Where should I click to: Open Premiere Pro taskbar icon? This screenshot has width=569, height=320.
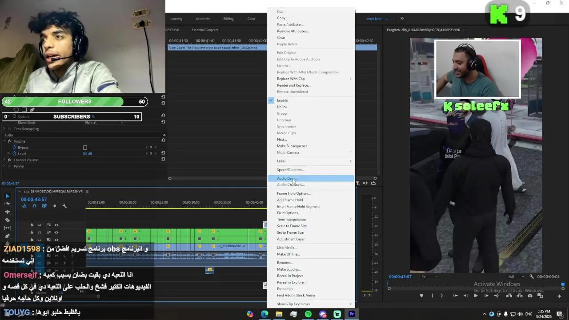pos(352,314)
